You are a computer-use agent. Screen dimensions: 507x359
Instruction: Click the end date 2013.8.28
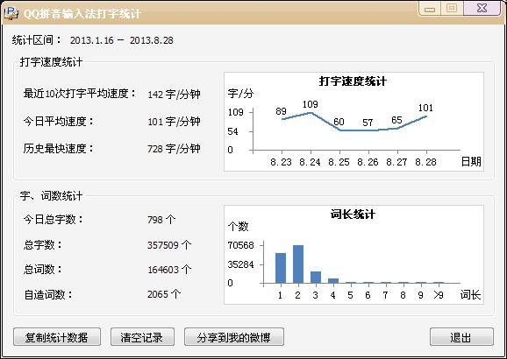(152, 40)
